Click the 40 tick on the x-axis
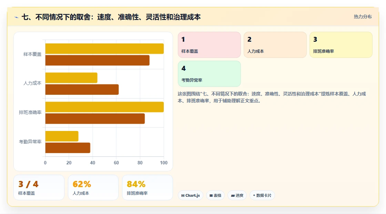The height and width of the screenshot is (214, 386). [93, 163]
